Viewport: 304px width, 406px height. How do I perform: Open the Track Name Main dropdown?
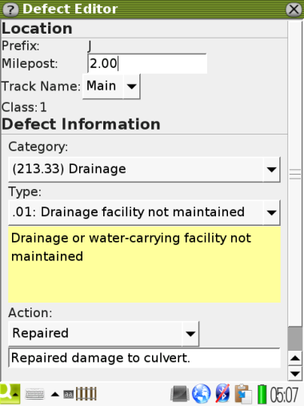[x=111, y=86]
